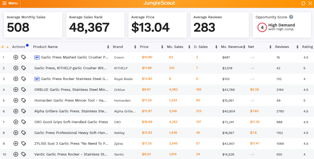Image resolution: width=314 pixels, height=159 pixels.
Task: Add Homarden garlic press to tracker
Action: (x=16, y=101)
